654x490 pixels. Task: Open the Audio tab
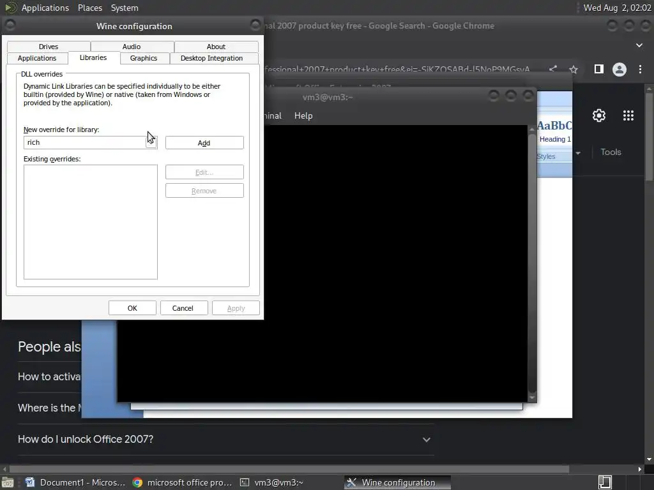click(132, 47)
